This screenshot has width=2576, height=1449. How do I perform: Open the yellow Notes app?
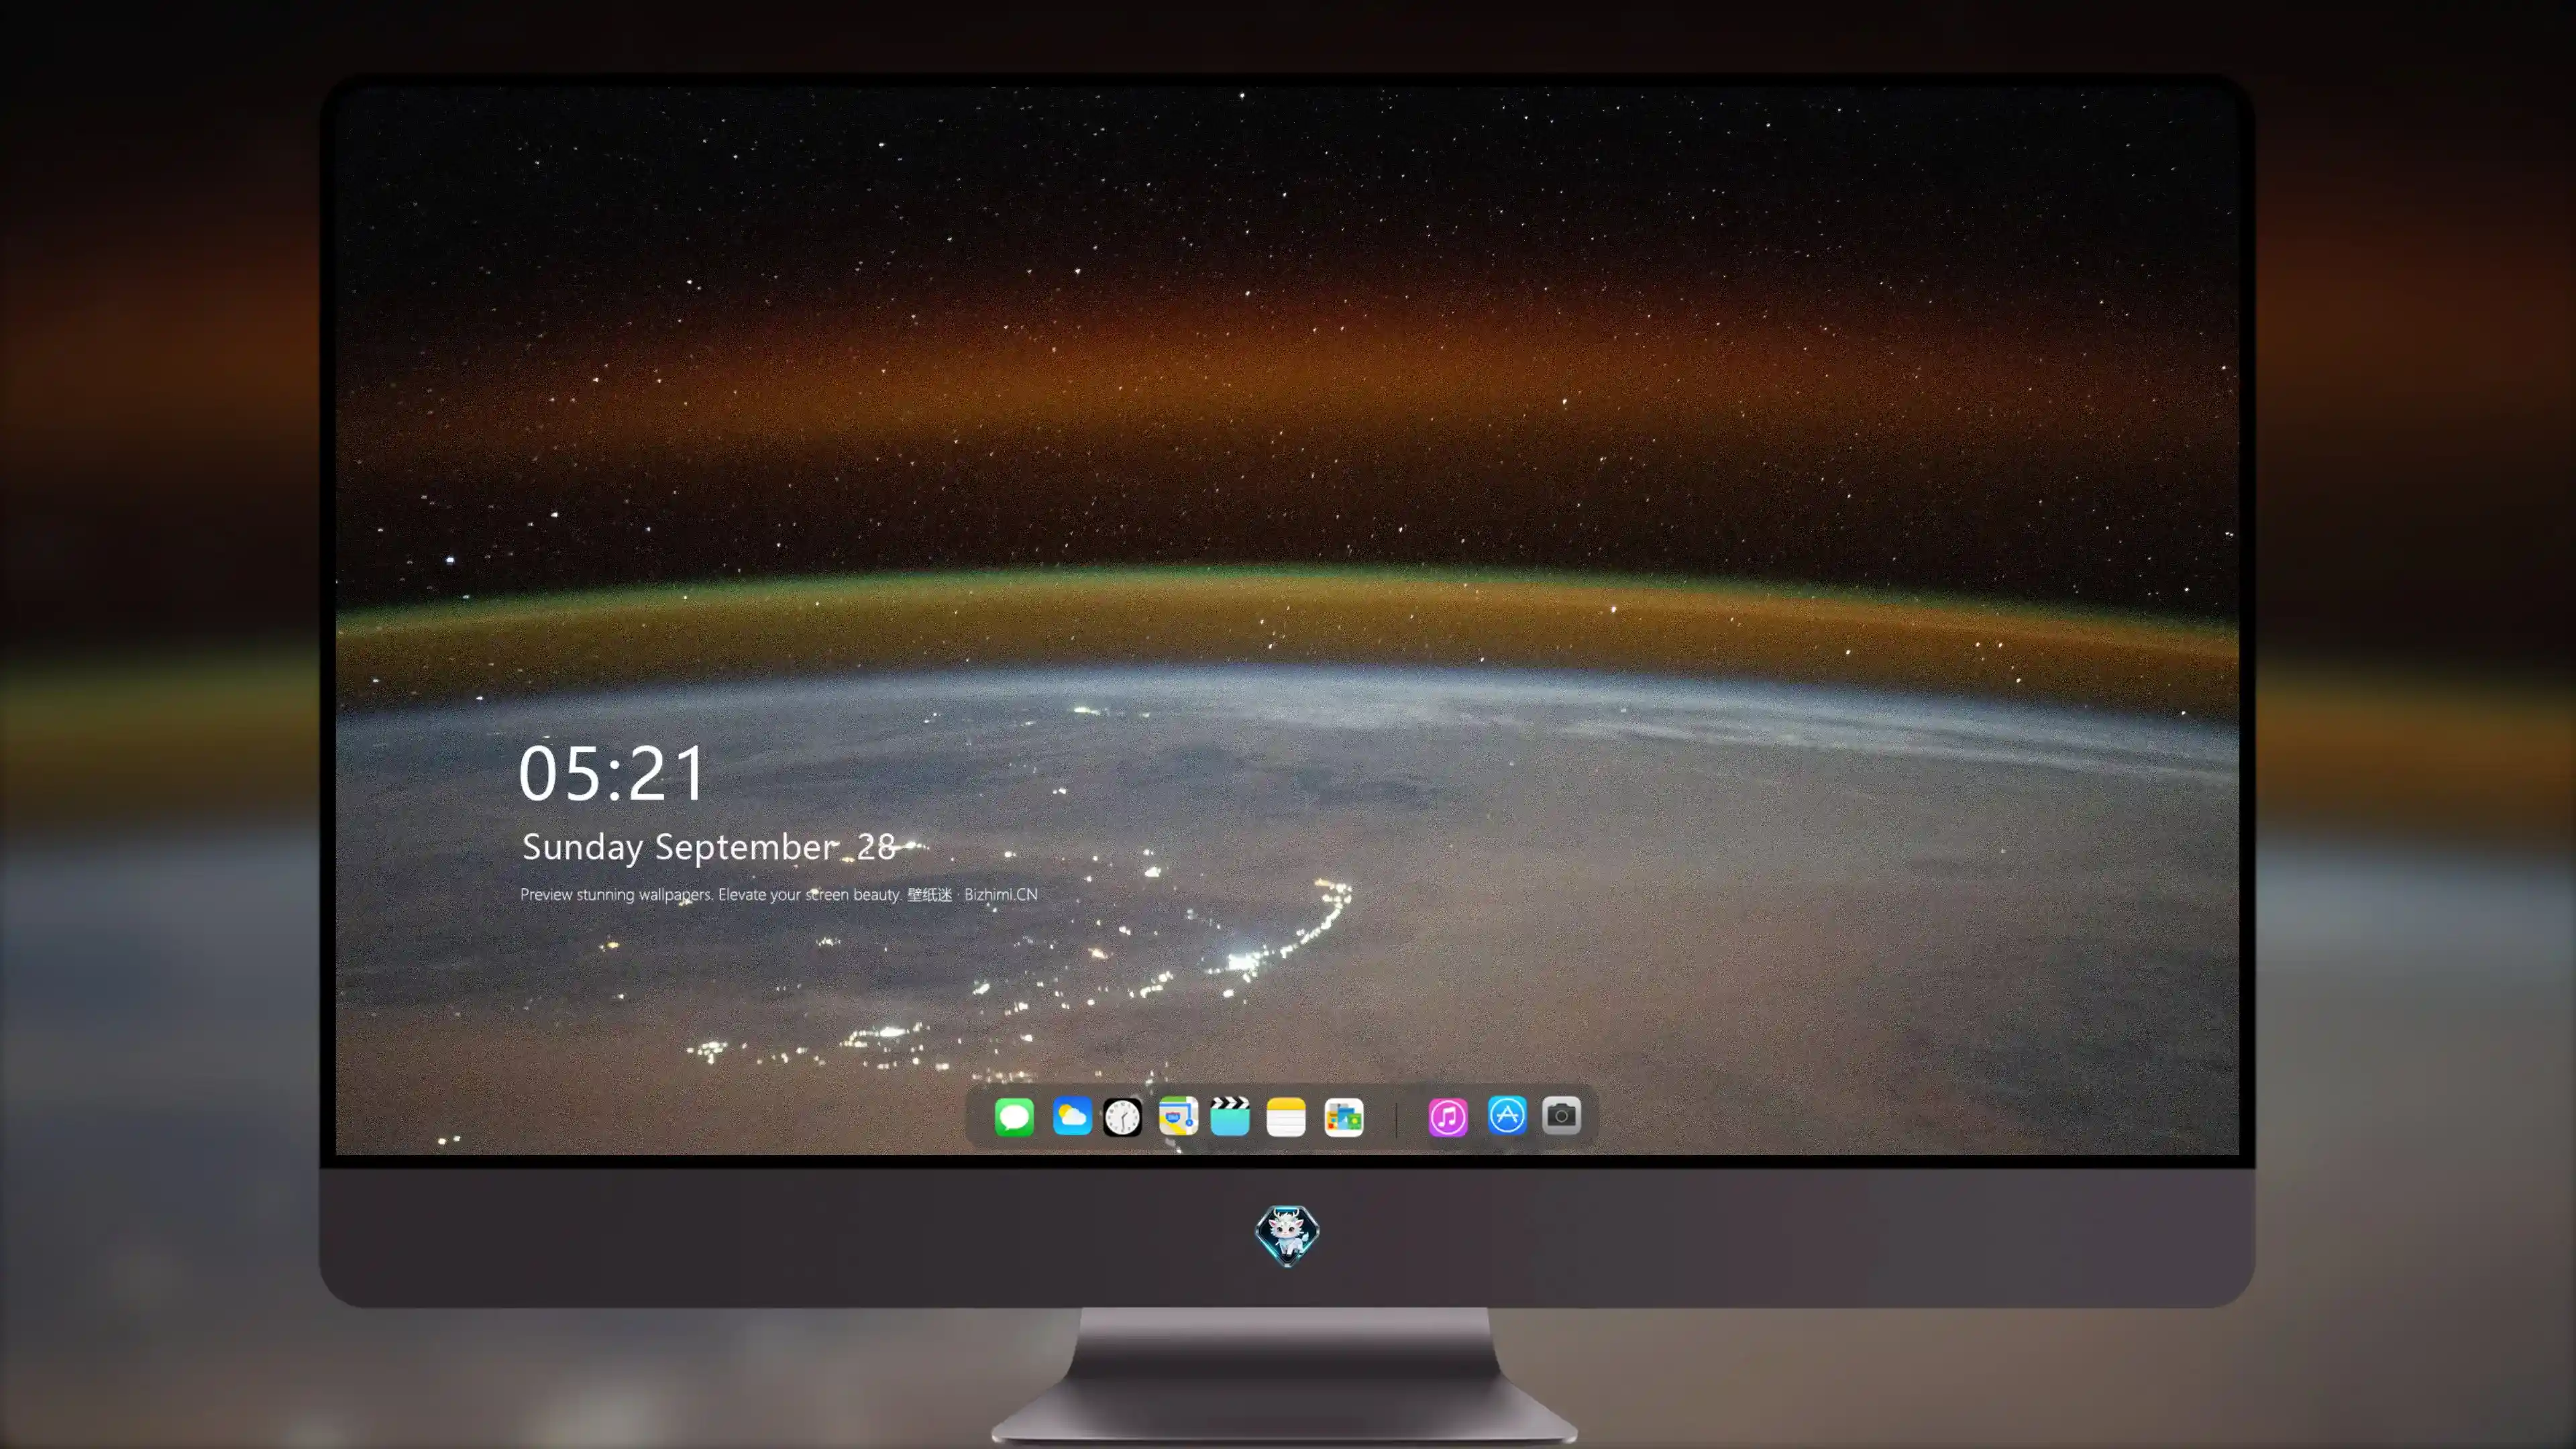click(1286, 1116)
